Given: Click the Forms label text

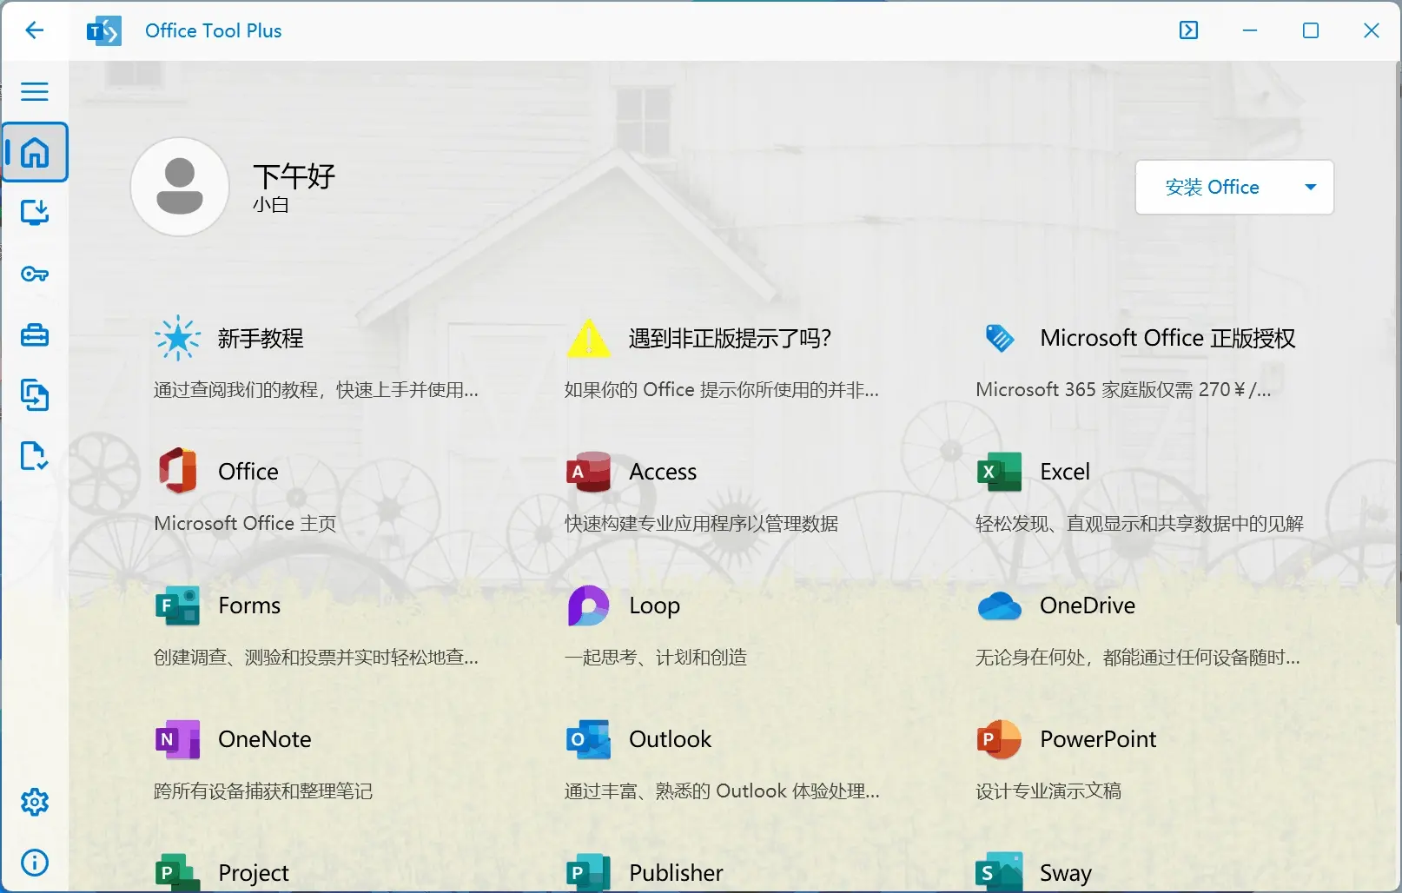Looking at the screenshot, I should (x=249, y=605).
